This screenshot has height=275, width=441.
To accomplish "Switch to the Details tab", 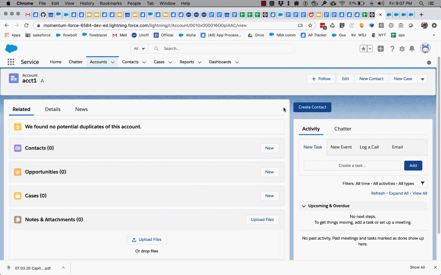I will [x=53, y=109].
